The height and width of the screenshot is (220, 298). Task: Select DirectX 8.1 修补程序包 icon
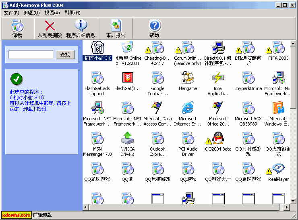218,47
